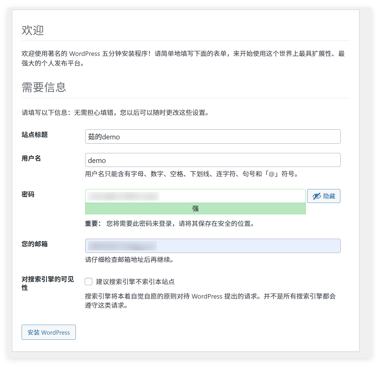Toggle the 隐藏 password visibility button
Screen dimensions: 379x365
tap(324, 196)
